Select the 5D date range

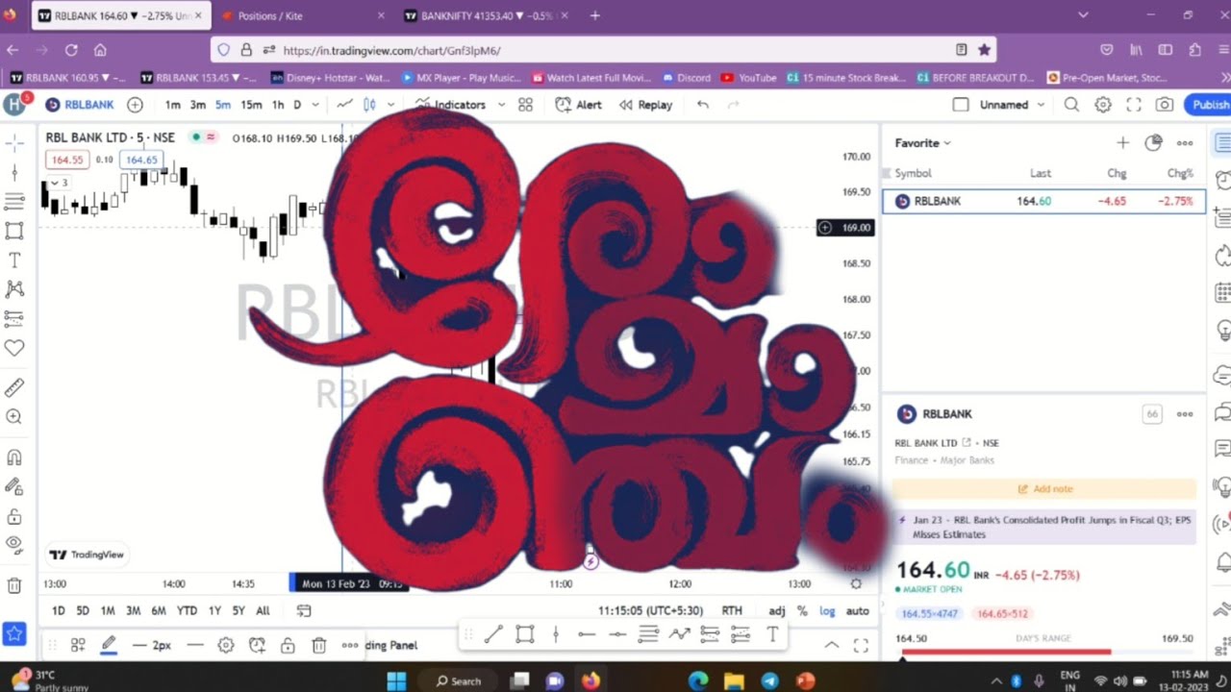click(x=83, y=610)
